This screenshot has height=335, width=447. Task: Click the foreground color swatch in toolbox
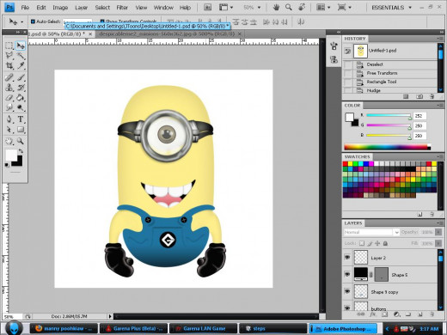(x=11, y=155)
